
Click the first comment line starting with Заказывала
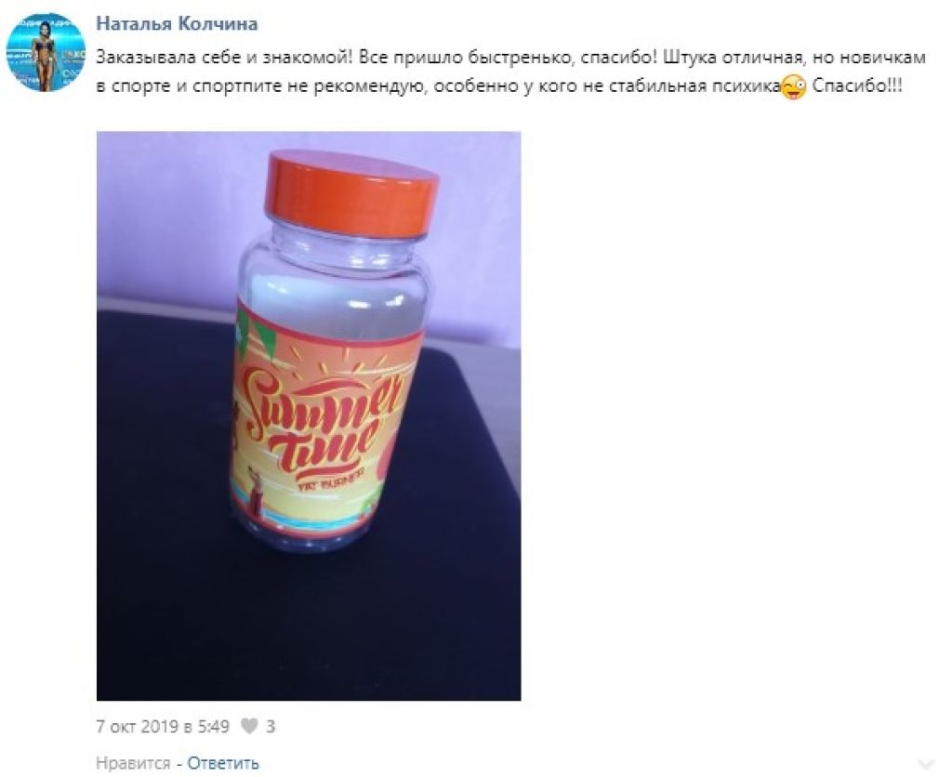coord(510,58)
